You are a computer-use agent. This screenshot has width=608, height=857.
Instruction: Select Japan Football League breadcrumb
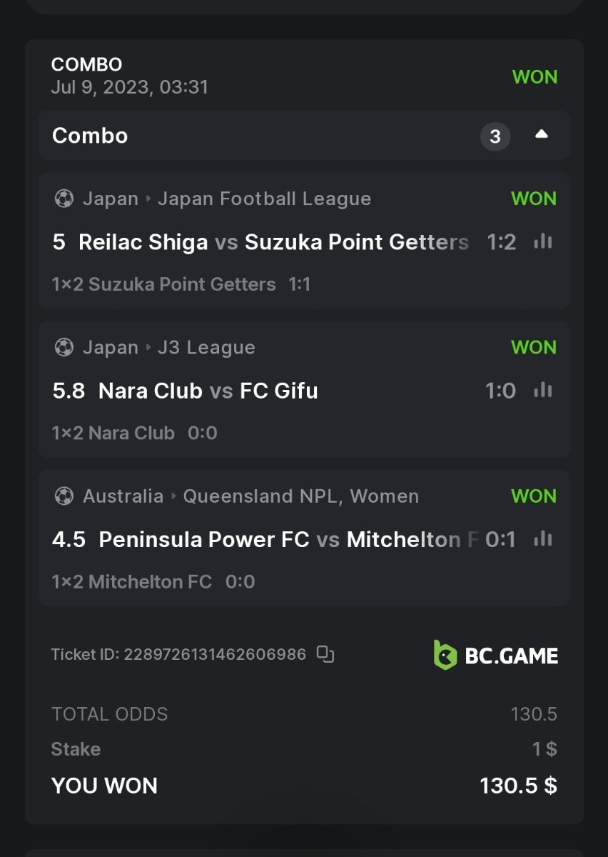(264, 199)
